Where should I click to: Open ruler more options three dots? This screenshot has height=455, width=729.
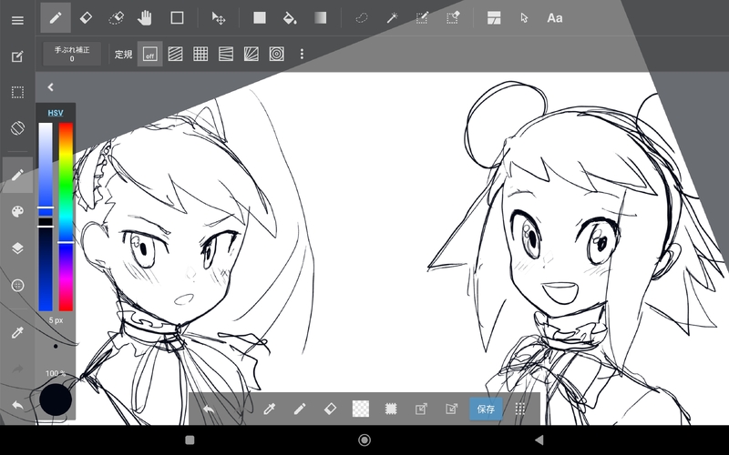[302, 54]
